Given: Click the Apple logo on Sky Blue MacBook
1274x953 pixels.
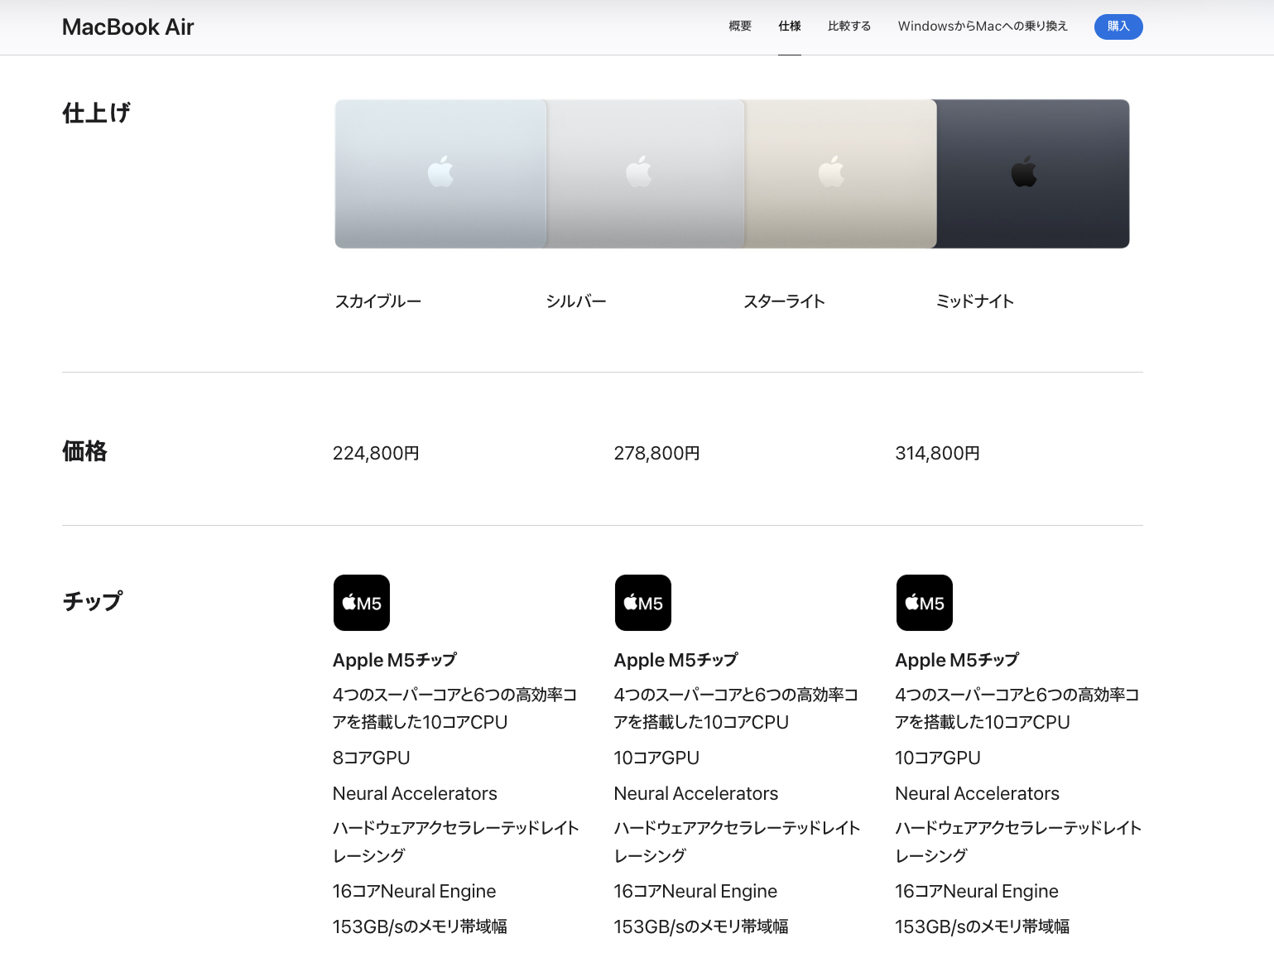Looking at the screenshot, I should pos(440,171).
